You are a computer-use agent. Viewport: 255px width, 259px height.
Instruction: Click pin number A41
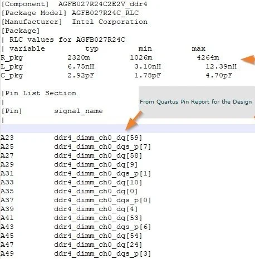(x=7, y=218)
